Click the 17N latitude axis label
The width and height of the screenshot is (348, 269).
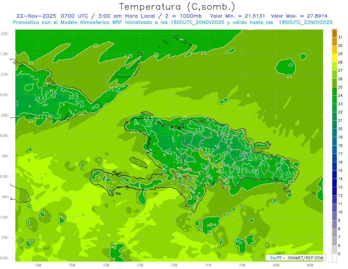(x=5, y=238)
